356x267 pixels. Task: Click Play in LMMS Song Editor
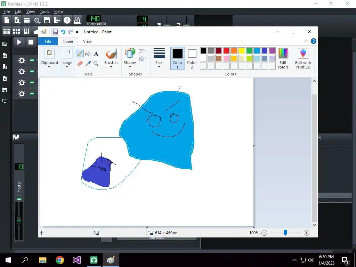[x=19, y=42]
